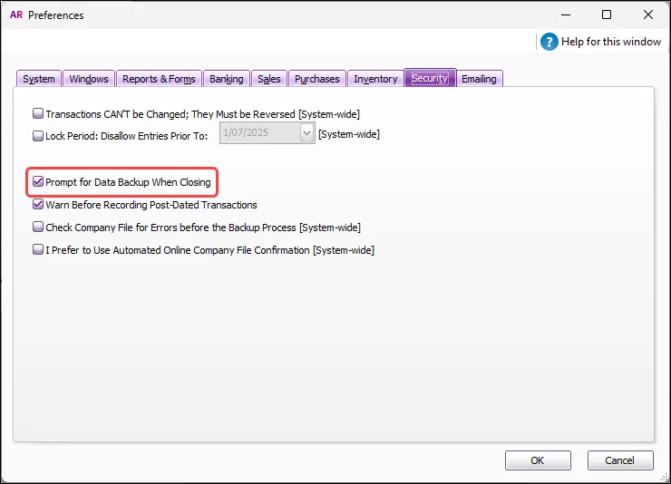Enable Check Company File for Errors checkbox
The width and height of the screenshot is (671, 484).
tap(38, 227)
